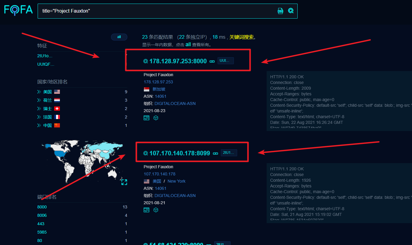Click the link chain icon next to 178.128.97.253:8000
This screenshot has width=412, height=245.
click(x=212, y=61)
